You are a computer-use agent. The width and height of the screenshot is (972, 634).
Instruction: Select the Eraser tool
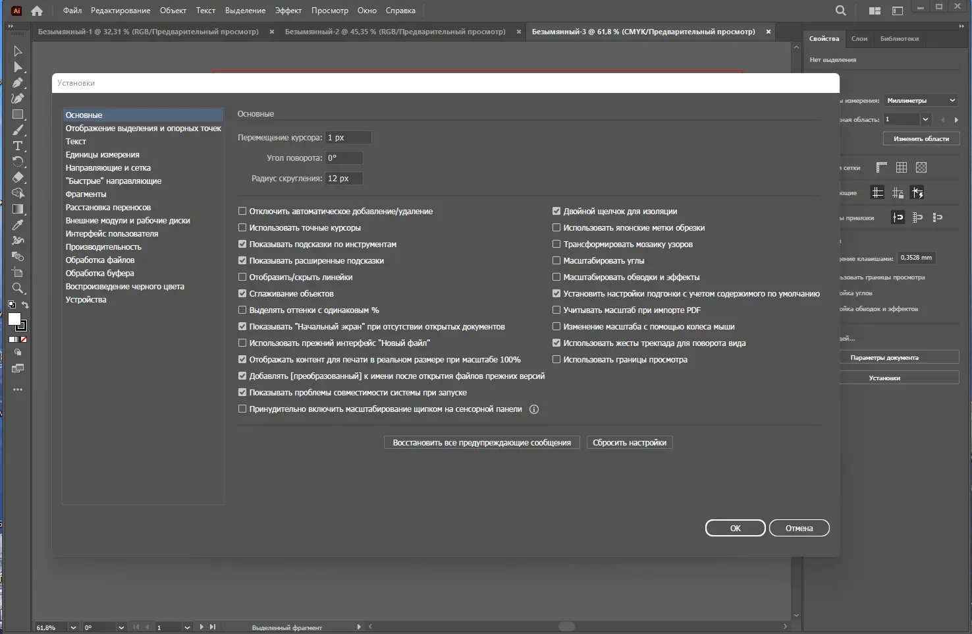coord(18,177)
